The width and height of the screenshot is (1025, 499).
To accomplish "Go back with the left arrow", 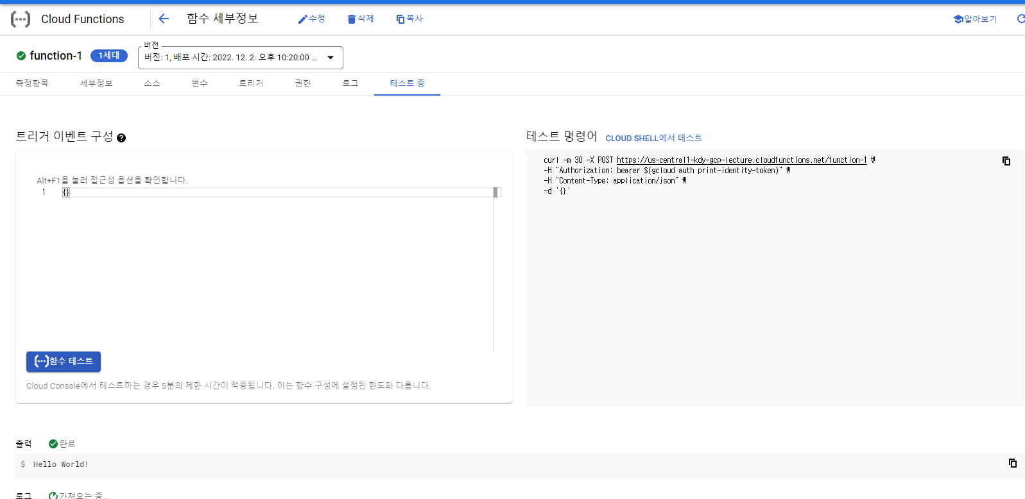I will [x=164, y=19].
